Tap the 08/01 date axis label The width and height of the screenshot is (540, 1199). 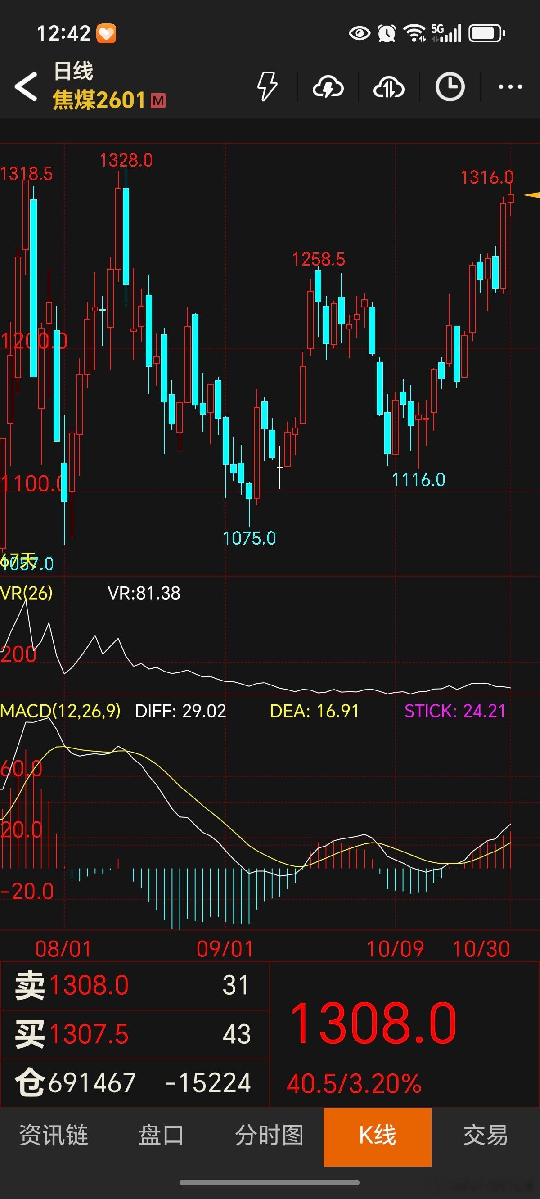[x=64, y=949]
